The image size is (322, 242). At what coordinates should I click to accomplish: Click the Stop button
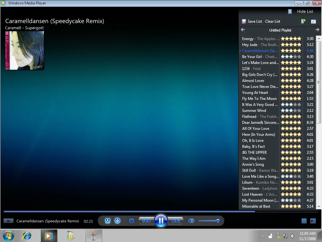132,221
